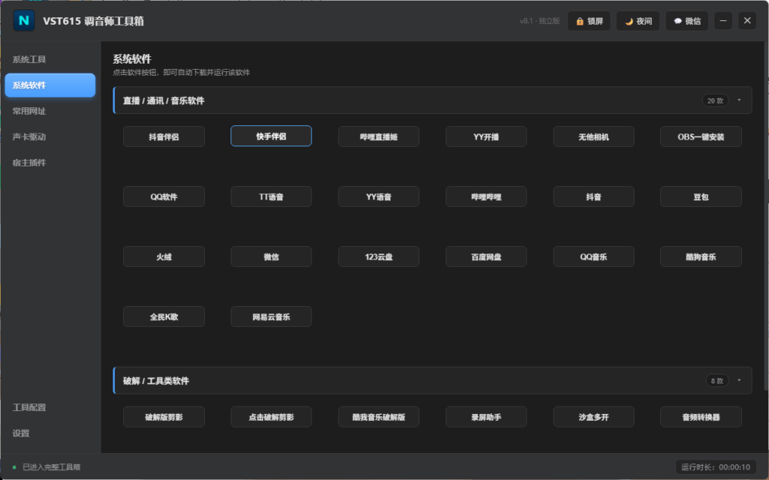The image size is (769, 480).
Task: Install YY语音
Action: pos(378,196)
